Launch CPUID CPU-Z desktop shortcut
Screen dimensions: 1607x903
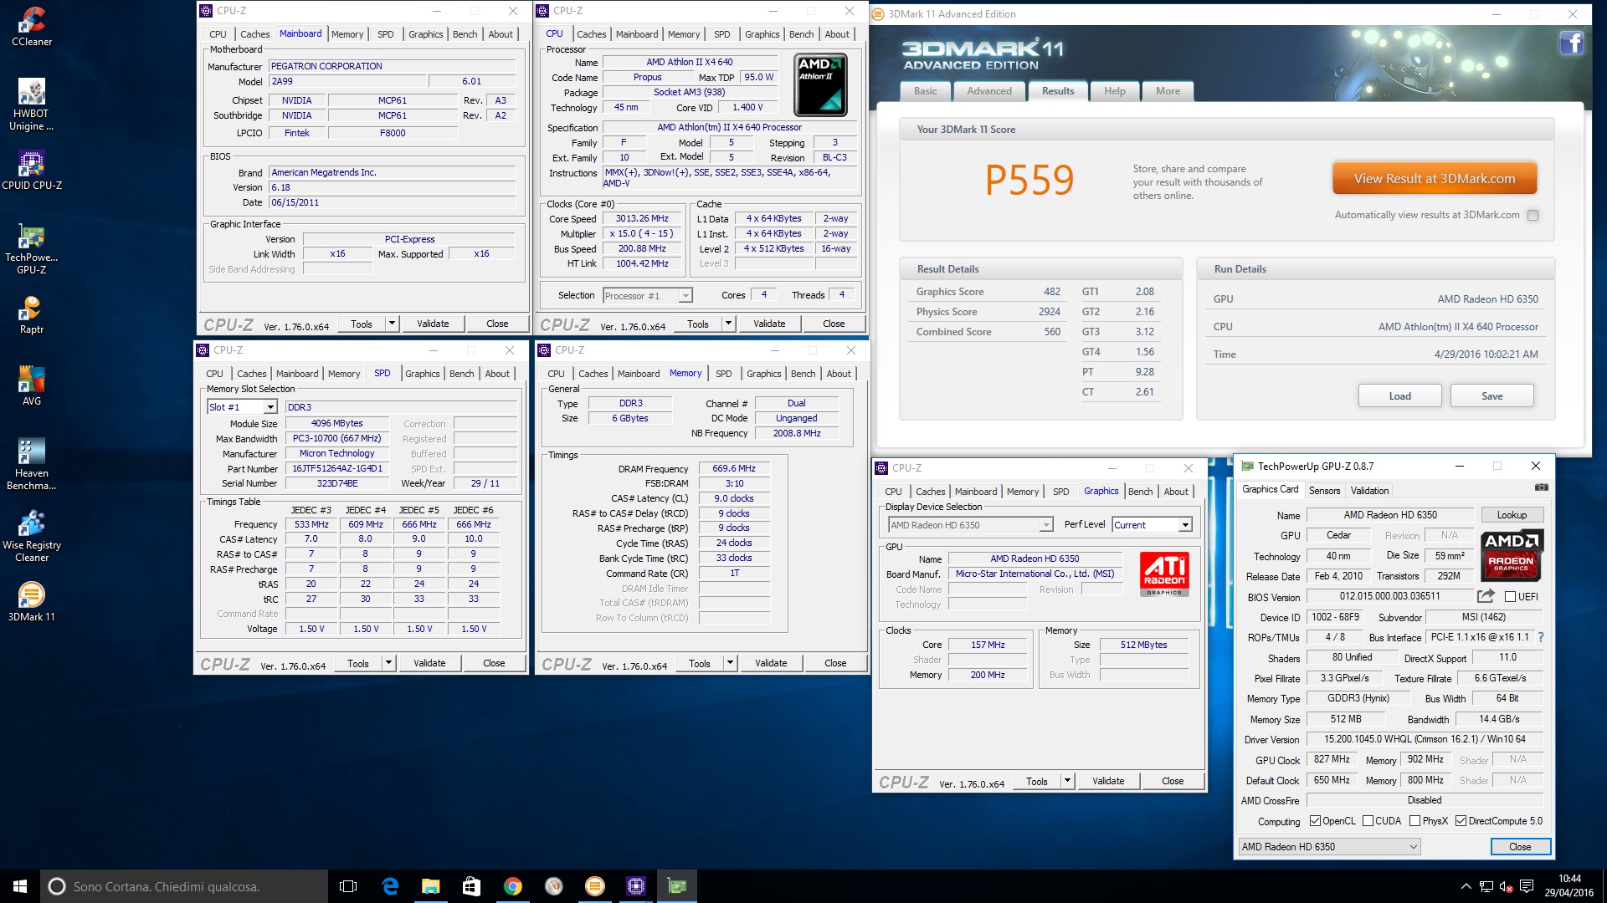pos(32,171)
